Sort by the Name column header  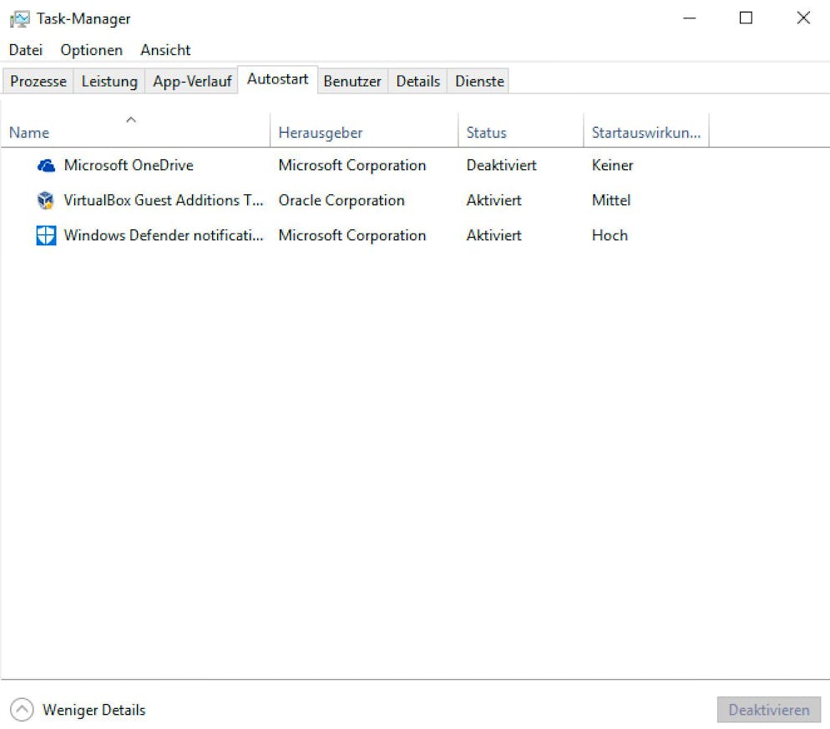(x=135, y=132)
